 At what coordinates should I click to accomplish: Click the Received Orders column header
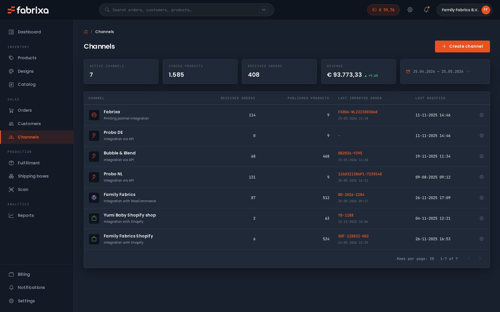tap(238, 98)
